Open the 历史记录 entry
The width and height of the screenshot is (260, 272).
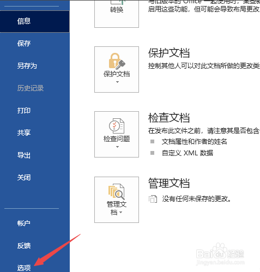pos(31,88)
